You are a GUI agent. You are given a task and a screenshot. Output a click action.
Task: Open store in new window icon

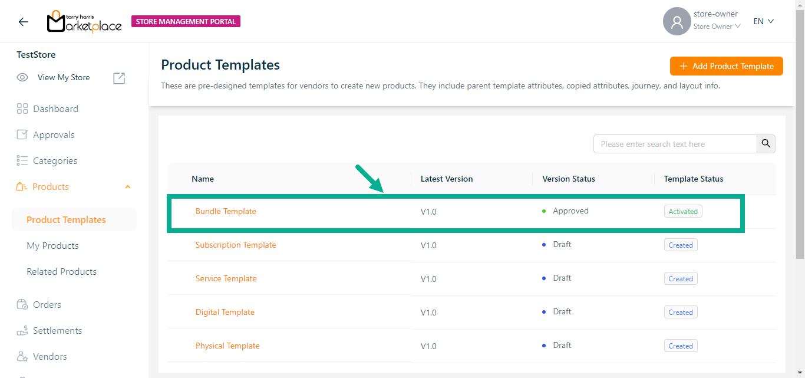click(119, 78)
